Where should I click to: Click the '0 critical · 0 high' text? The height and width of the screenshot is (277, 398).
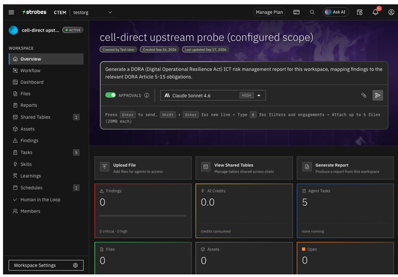click(113, 231)
